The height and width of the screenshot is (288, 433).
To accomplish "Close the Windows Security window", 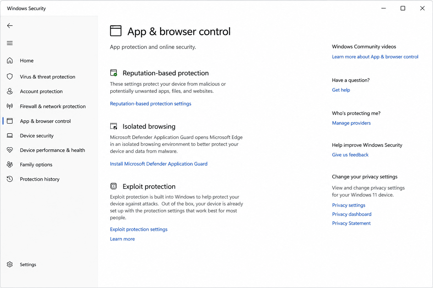I will [422, 8].
